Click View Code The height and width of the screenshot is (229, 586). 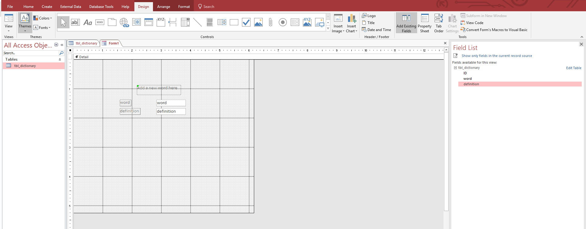coord(472,23)
